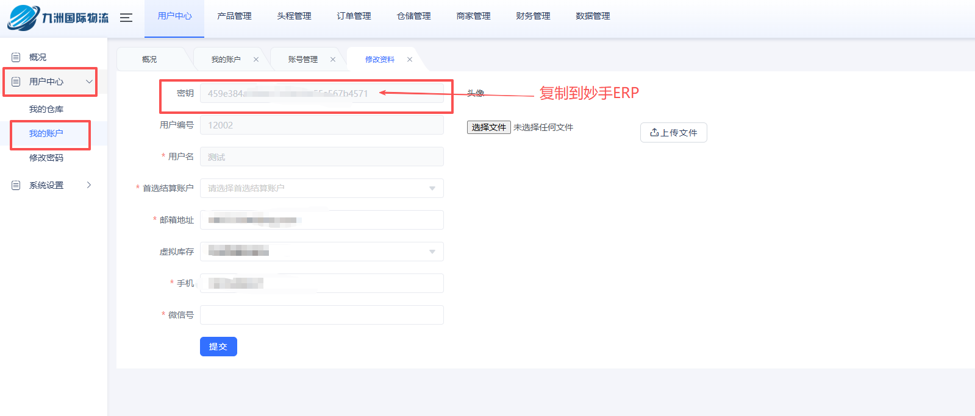Click the 上传文件 upload button
The height and width of the screenshot is (416, 975).
673,133
